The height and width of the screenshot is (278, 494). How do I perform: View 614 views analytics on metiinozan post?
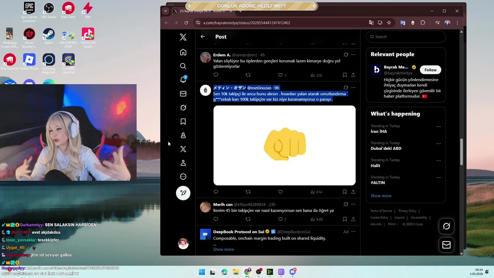click(316, 192)
